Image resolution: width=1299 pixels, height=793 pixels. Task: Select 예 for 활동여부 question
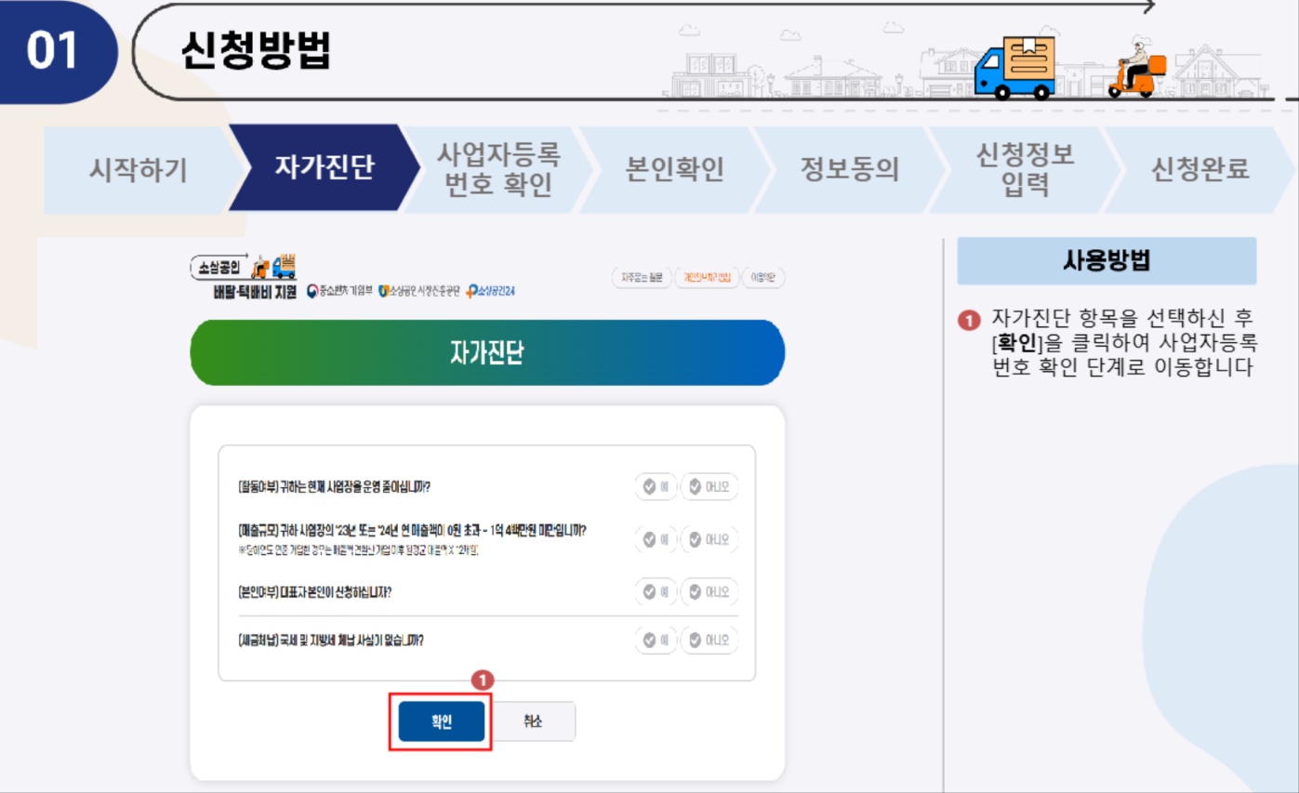coord(656,487)
